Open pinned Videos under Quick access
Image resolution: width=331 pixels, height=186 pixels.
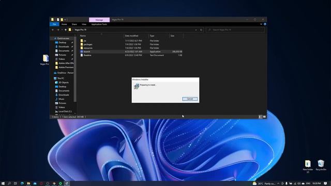pos(62,59)
